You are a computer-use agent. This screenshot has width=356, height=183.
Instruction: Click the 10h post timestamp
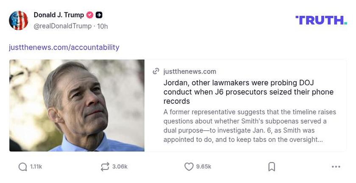point(103,26)
